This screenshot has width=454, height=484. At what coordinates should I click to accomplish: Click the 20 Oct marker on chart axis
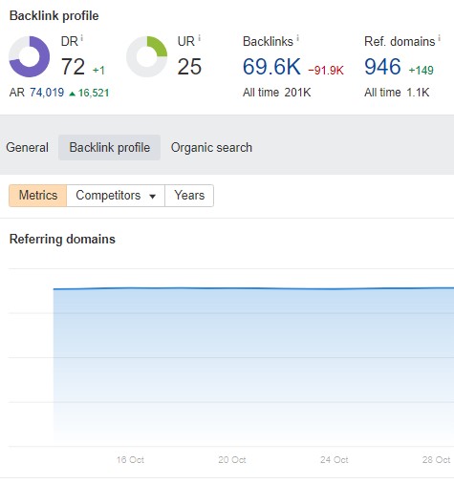pos(232,460)
